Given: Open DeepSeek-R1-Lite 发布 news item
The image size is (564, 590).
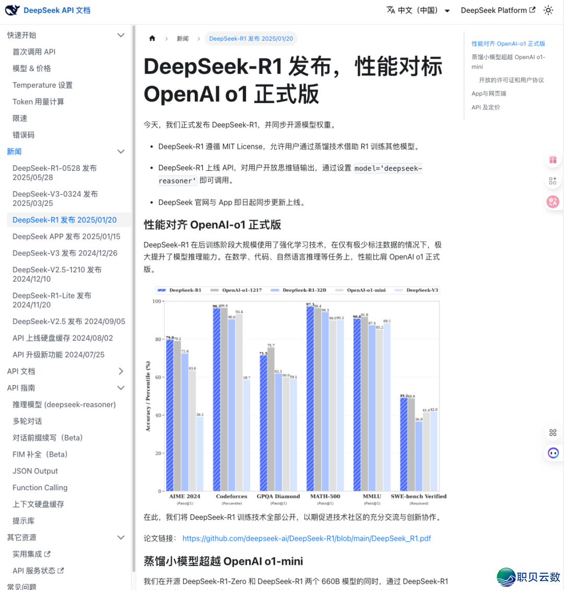Looking at the screenshot, I should (52, 300).
